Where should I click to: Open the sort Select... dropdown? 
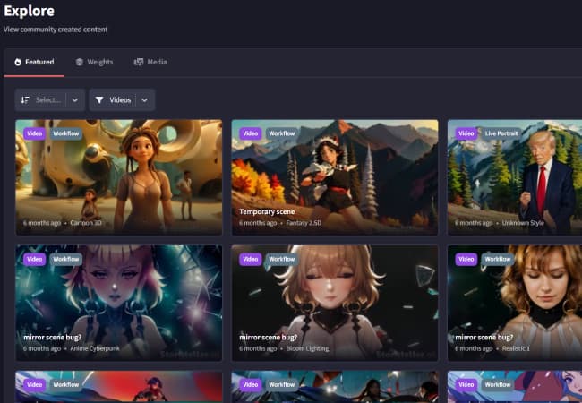click(50, 99)
